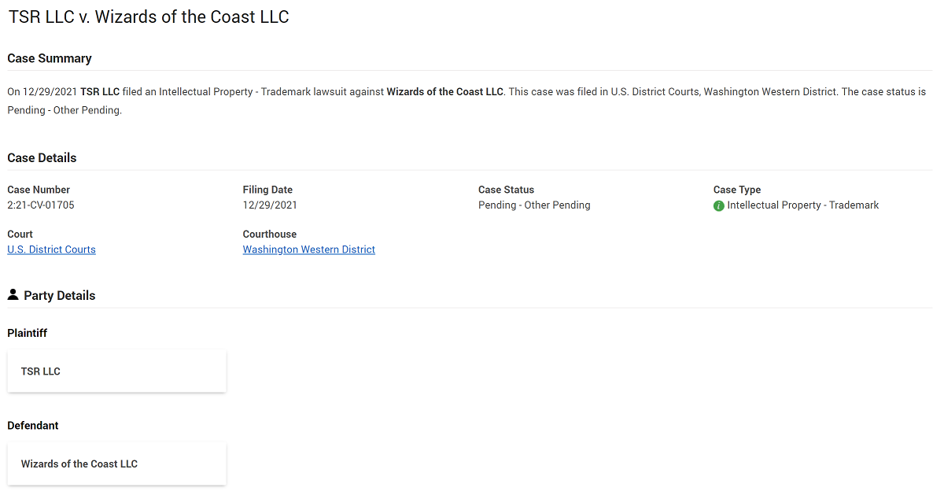Click the Defendant label
This screenshot has width=933, height=495.
[x=33, y=426]
